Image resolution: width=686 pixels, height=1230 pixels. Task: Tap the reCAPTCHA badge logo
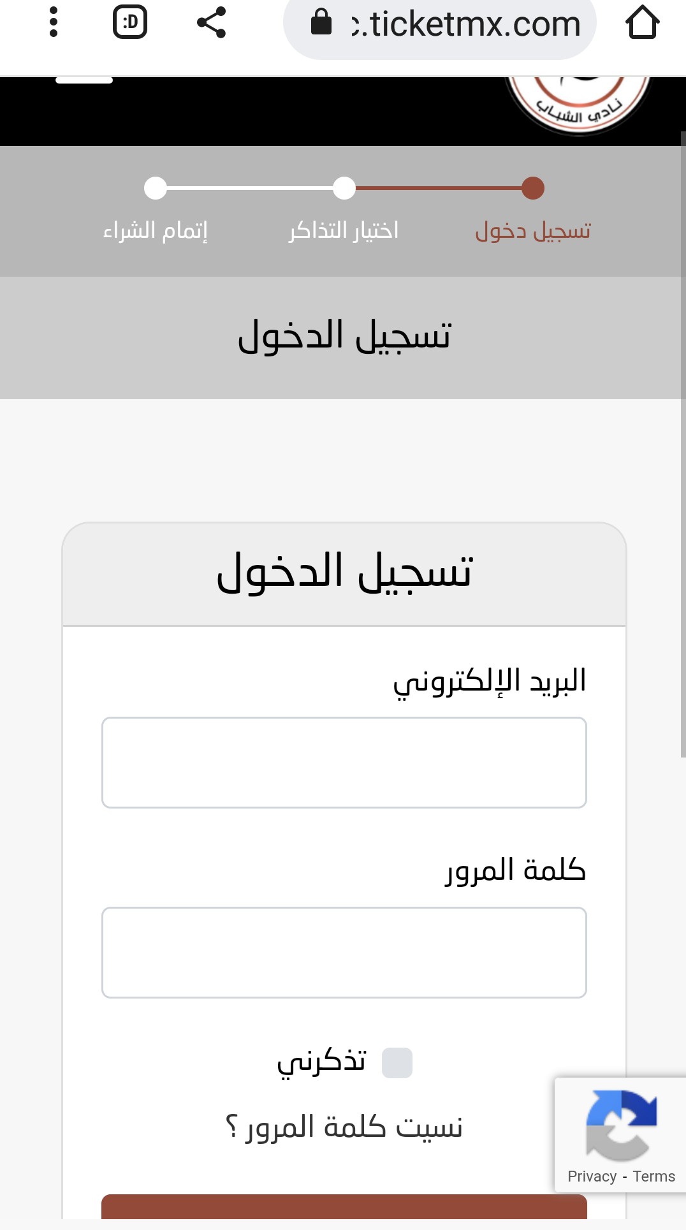click(621, 1125)
